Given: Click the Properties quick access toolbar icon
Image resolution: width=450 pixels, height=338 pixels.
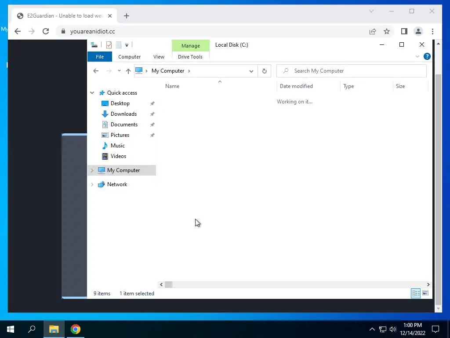Looking at the screenshot, I should (109, 45).
